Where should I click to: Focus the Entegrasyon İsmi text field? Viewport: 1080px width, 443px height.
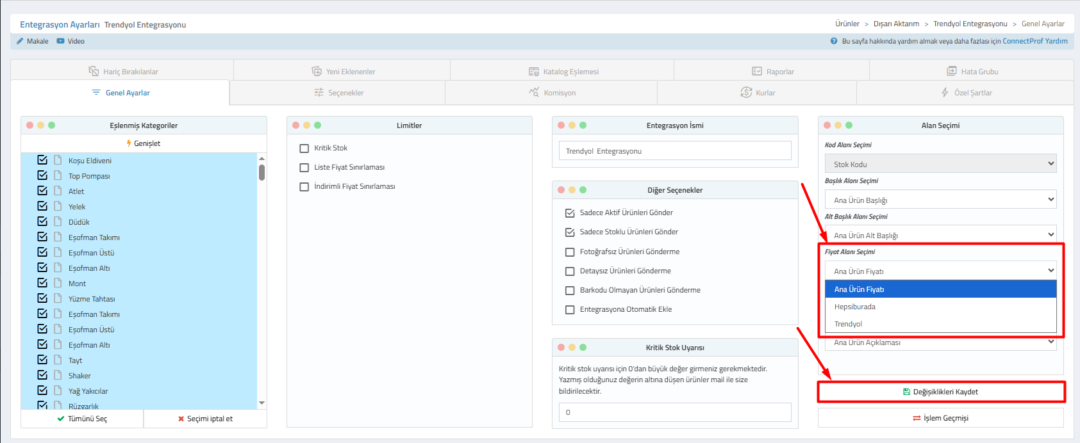pos(675,151)
